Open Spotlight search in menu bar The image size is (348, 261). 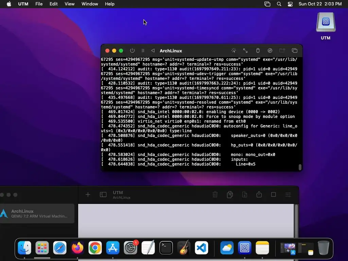pyautogui.click(x=279, y=4)
